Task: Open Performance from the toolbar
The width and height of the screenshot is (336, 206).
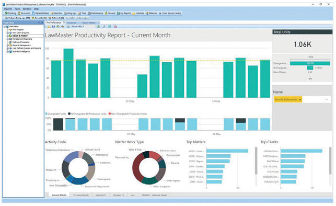Action: [x=96, y=13]
